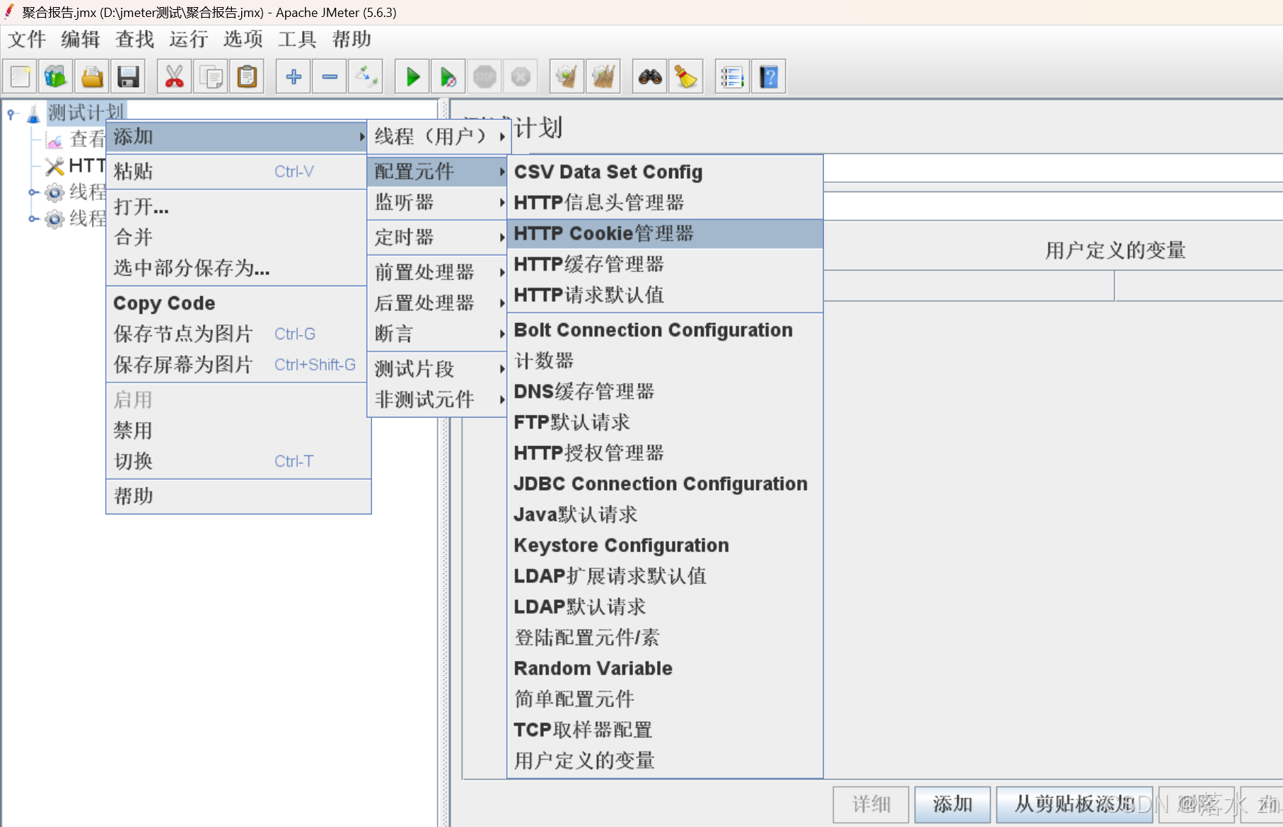The height and width of the screenshot is (827, 1283).
Task: Click the Cut scissors icon
Action: pos(175,76)
